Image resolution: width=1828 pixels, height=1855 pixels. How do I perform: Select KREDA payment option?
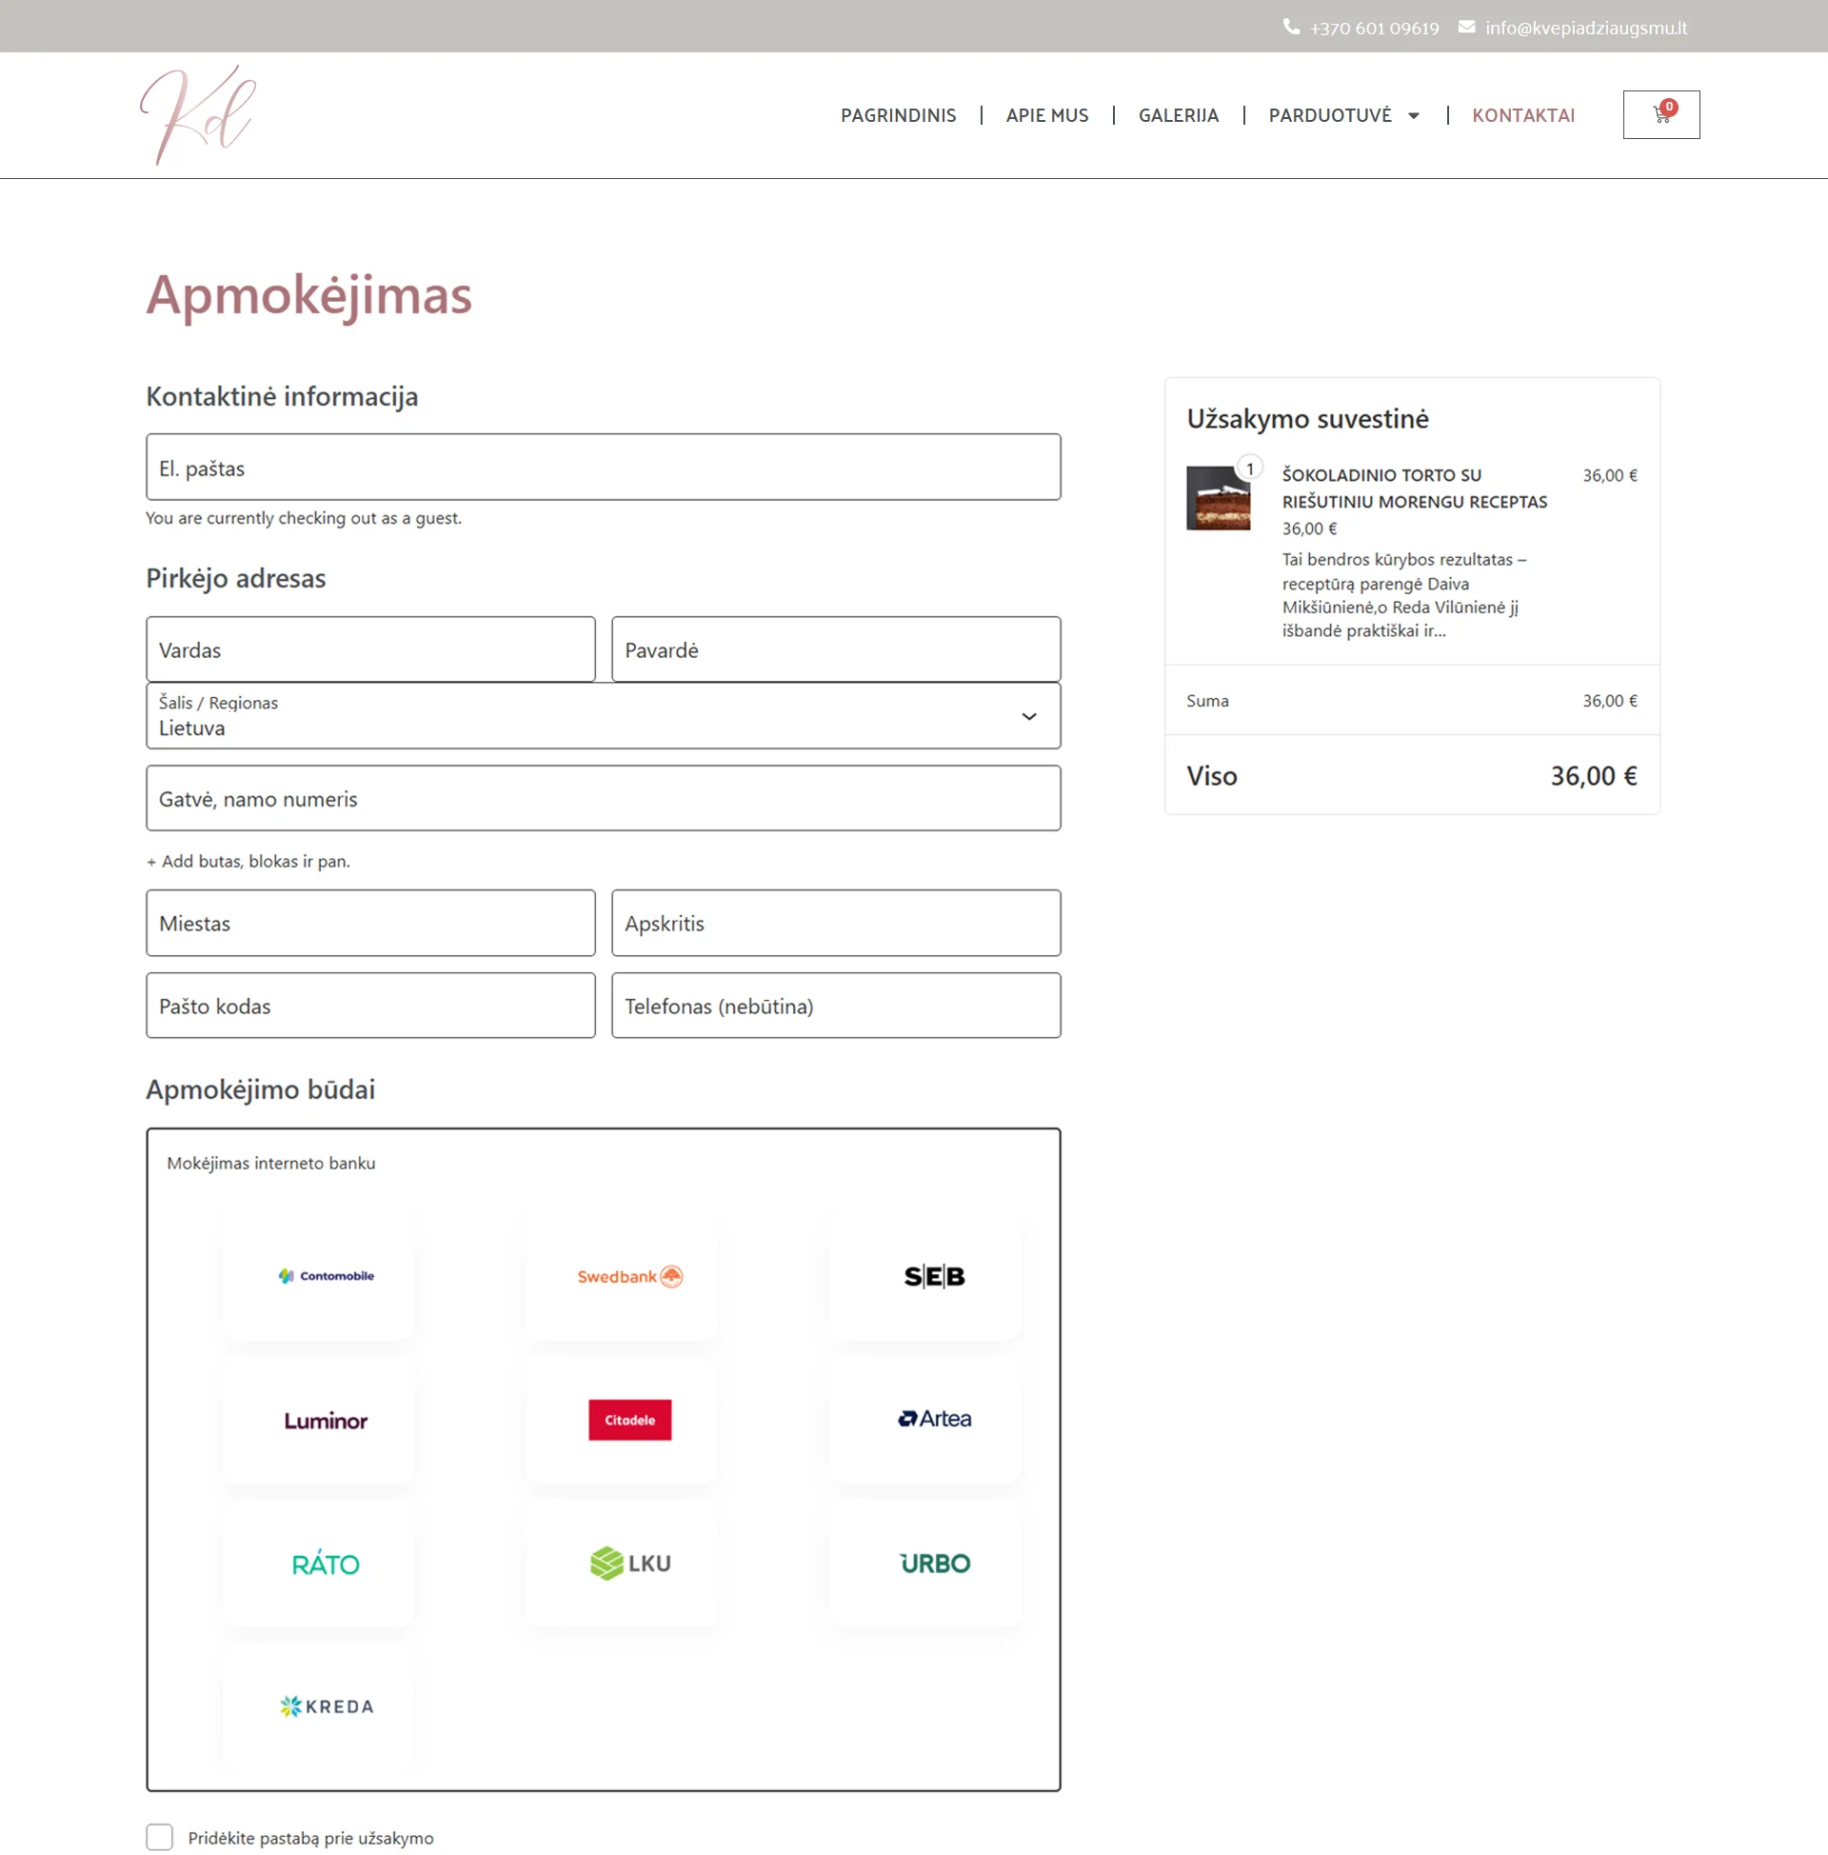coord(326,1706)
